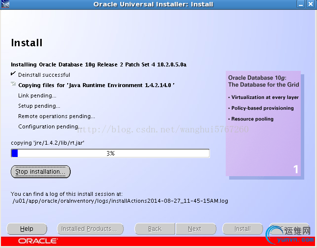The image size is (317, 248).
Task: Click 'Installing Oracle Database 10g Release 2' title
Action: click(99, 64)
